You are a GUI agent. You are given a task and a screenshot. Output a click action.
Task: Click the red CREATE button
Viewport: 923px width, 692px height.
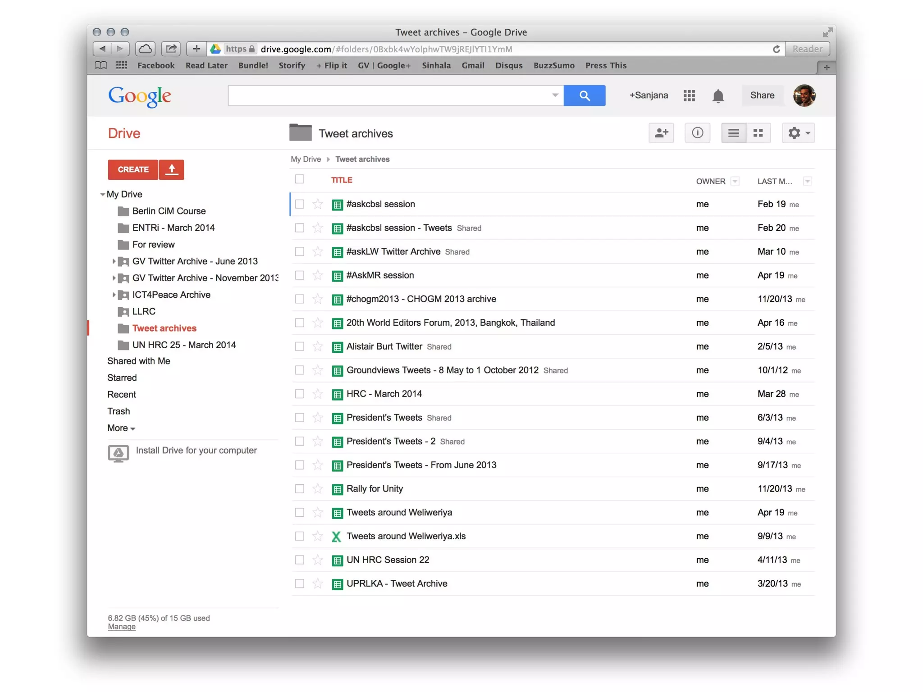(x=133, y=169)
